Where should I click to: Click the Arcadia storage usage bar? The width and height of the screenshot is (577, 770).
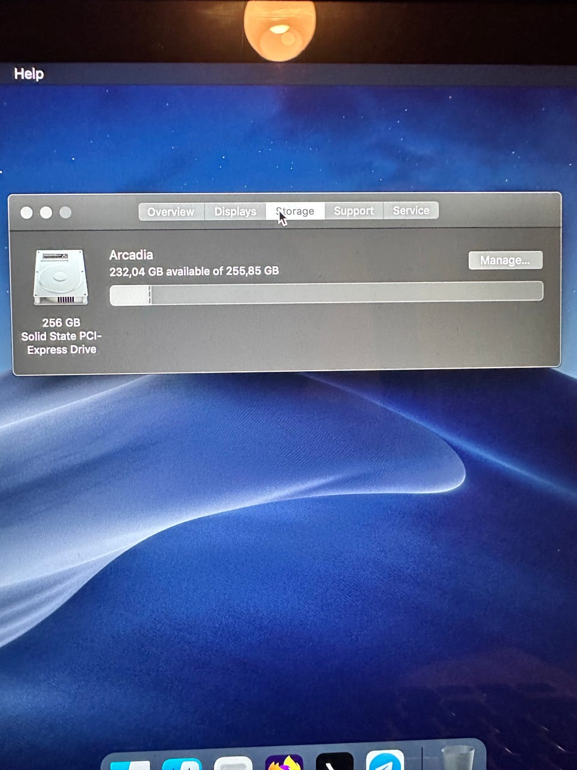(x=326, y=293)
